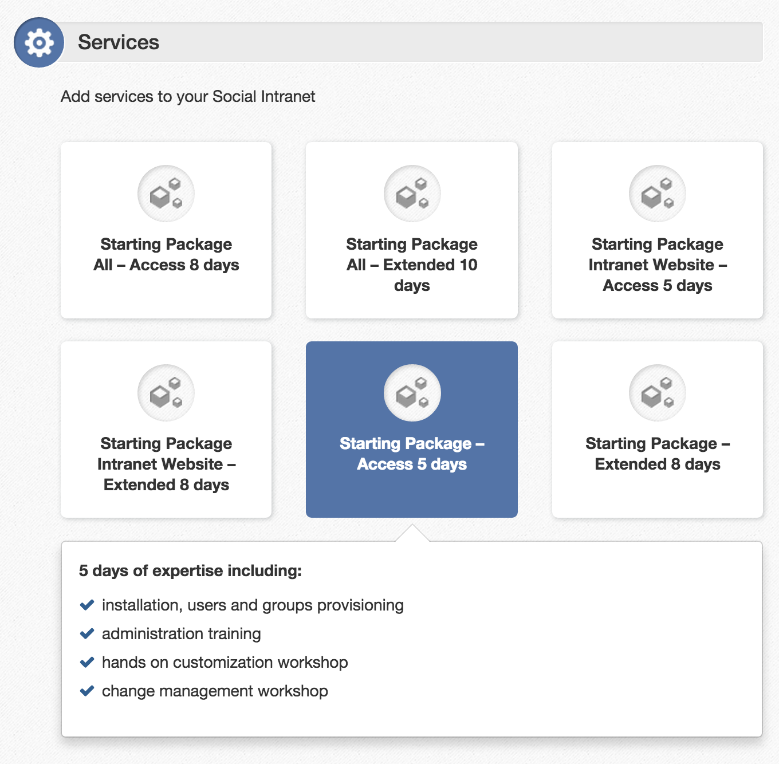
Task: Click the checkmark beside administration training
Action: pos(87,633)
